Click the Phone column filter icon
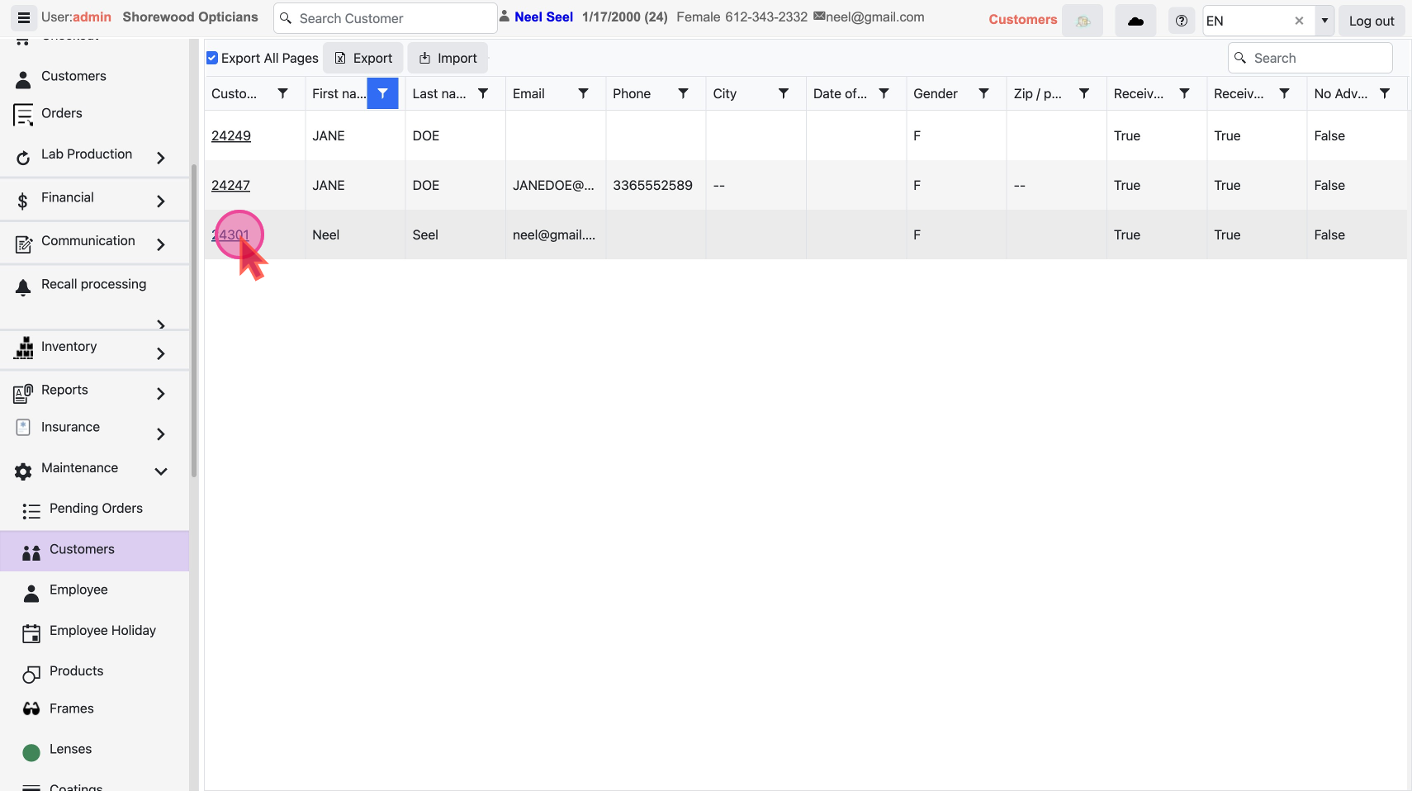1412x810 pixels. (x=683, y=93)
